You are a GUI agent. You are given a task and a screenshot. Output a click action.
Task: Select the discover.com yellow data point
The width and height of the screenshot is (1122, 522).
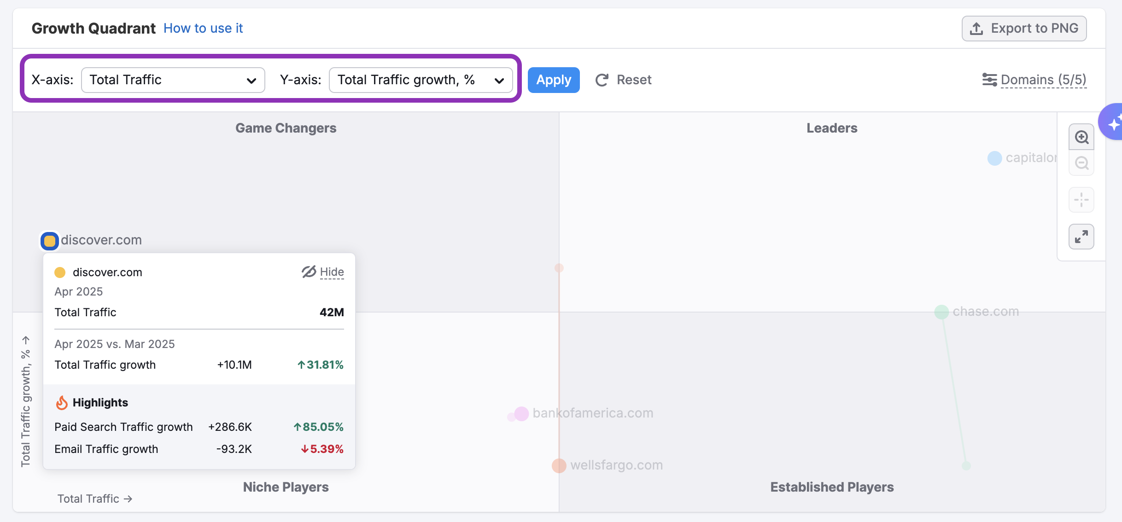[50, 241]
